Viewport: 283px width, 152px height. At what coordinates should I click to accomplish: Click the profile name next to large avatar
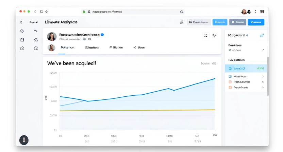[x=79, y=35]
